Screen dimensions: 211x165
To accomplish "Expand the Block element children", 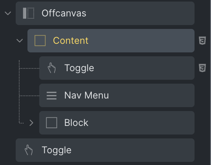I will point(31,123).
